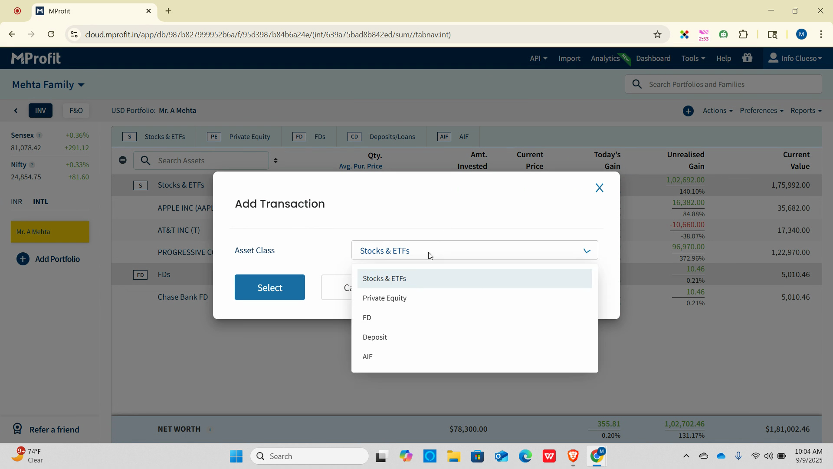
Task: Open the Reports dropdown menu
Action: [x=806, y=111]
